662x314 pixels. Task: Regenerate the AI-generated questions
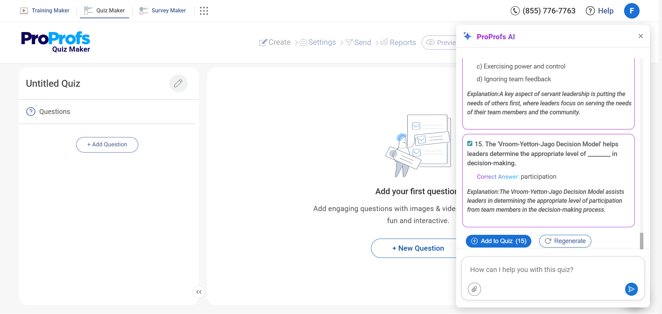(x=565, y=241)
